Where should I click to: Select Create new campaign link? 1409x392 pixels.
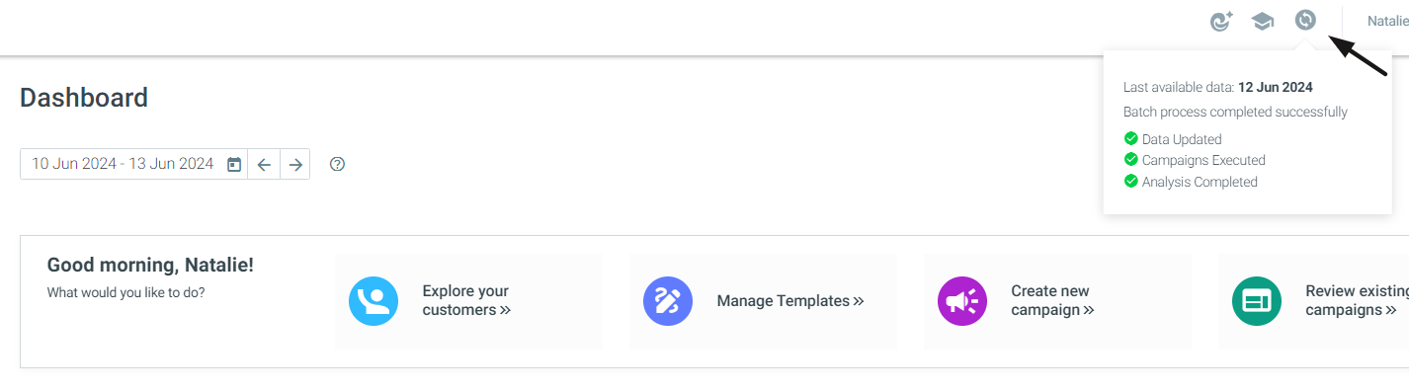pyautogui.click(x=1053, y=300)
